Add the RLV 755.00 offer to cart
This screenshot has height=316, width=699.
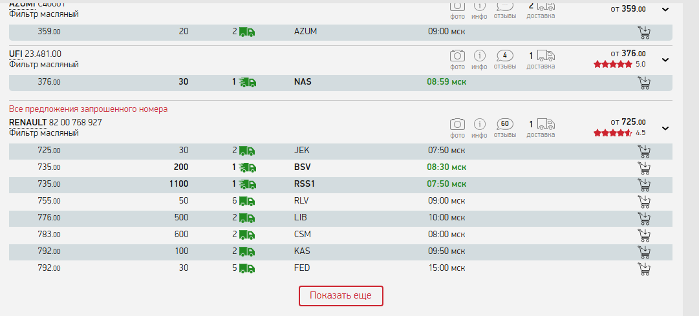644,202
